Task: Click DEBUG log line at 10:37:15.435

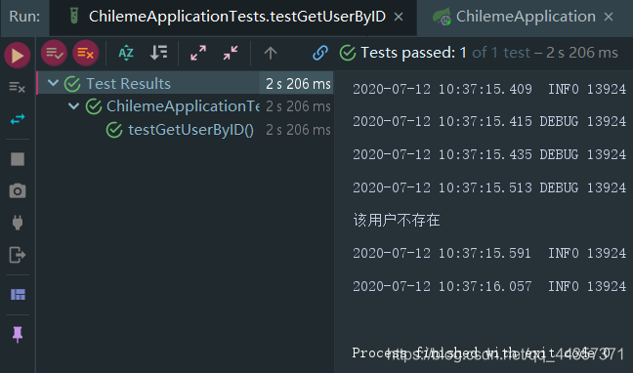Action: 489,154
